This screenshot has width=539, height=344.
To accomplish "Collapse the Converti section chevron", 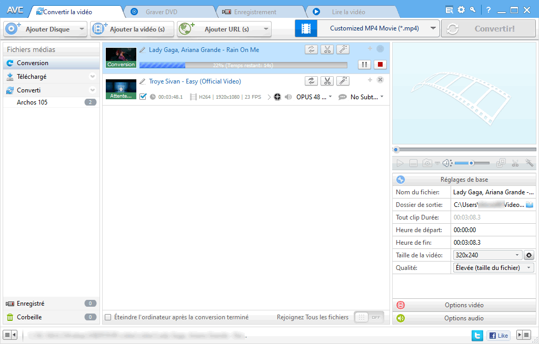I will [92, 90].
